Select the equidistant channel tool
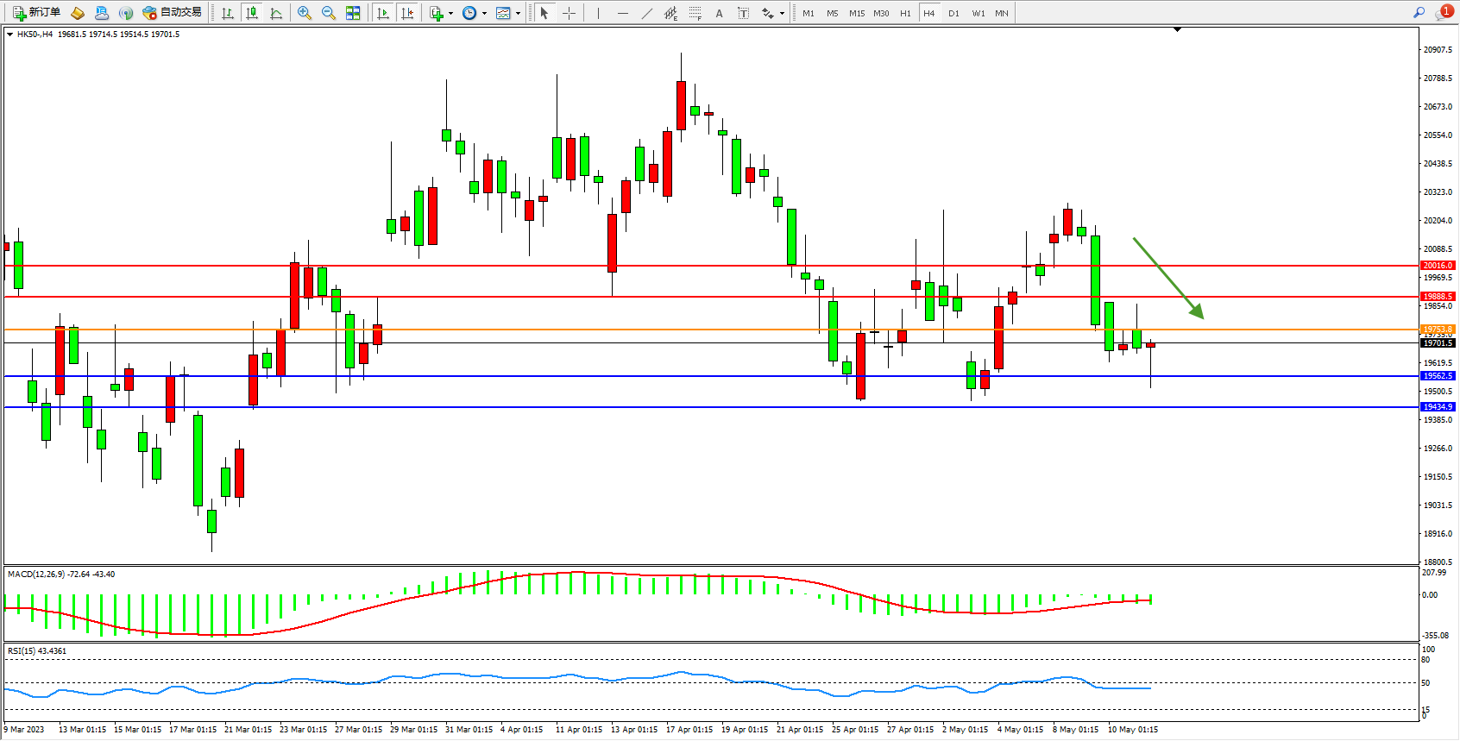This screenshot has height=741, width=1460. coord(670,13)
